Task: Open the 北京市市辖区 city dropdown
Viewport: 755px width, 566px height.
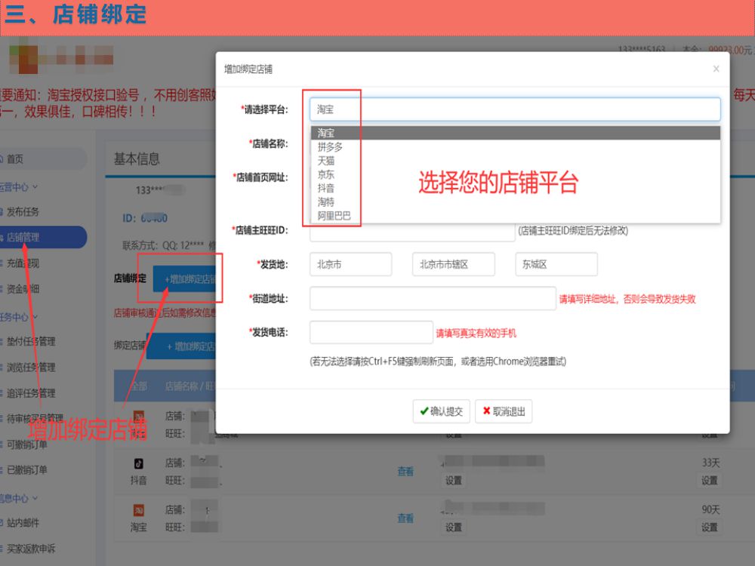Action: [454, 264]
